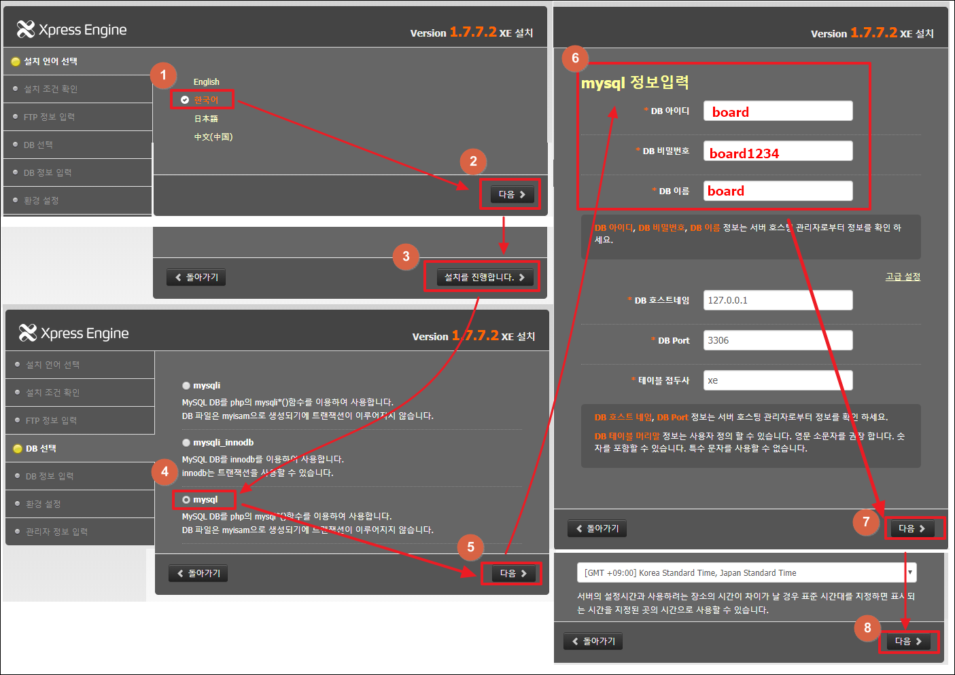
Task: Click the DB 이름 input field
Action: click(778, 191)
